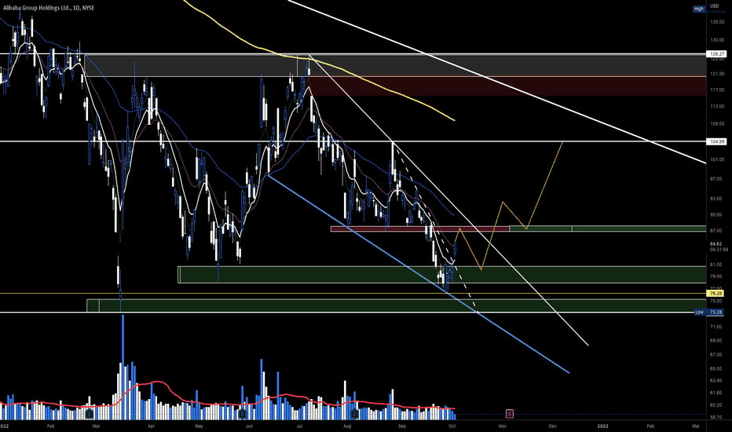Screen dimensions: 732x432
Task: Click the yellow 76.28 price label
Action: tap(716, 293)
